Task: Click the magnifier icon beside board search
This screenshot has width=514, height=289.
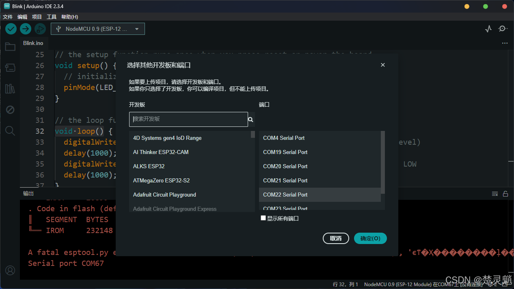Action: pos(251,120)
